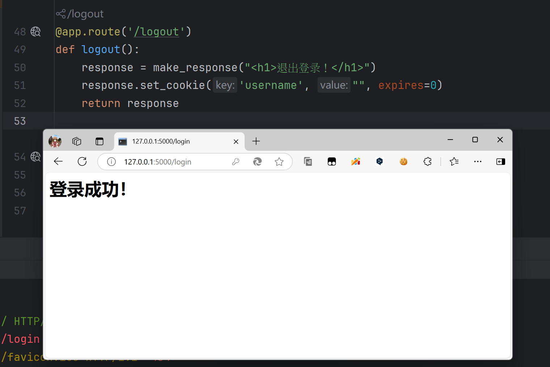
Task: Toggle the browser sidebar panel
Action: tap(501, 162)
